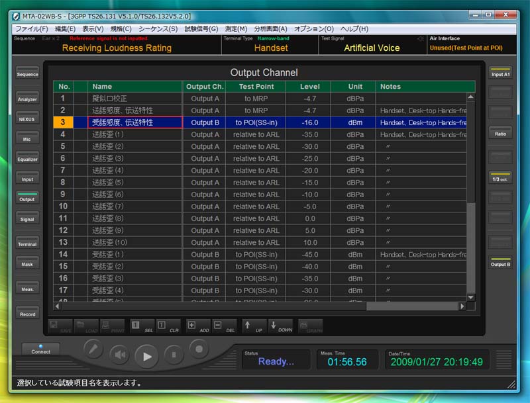
Task: Toggle the 1/3 oct. button
Action: coord(500,178)
